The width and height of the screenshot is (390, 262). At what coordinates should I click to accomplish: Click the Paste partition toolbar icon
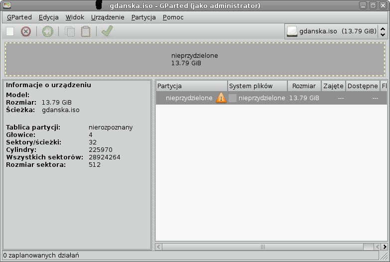pos(86,32)
